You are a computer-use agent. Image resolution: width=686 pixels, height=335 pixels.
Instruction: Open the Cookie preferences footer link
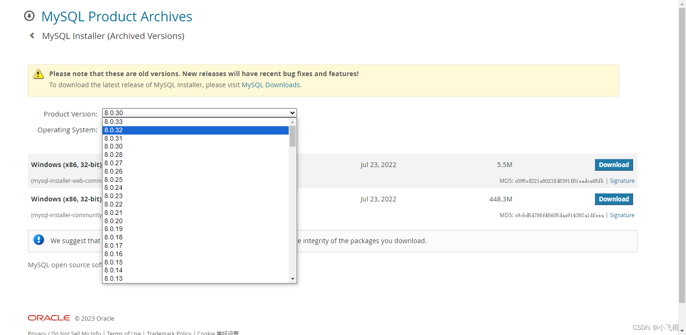(218, 333)
